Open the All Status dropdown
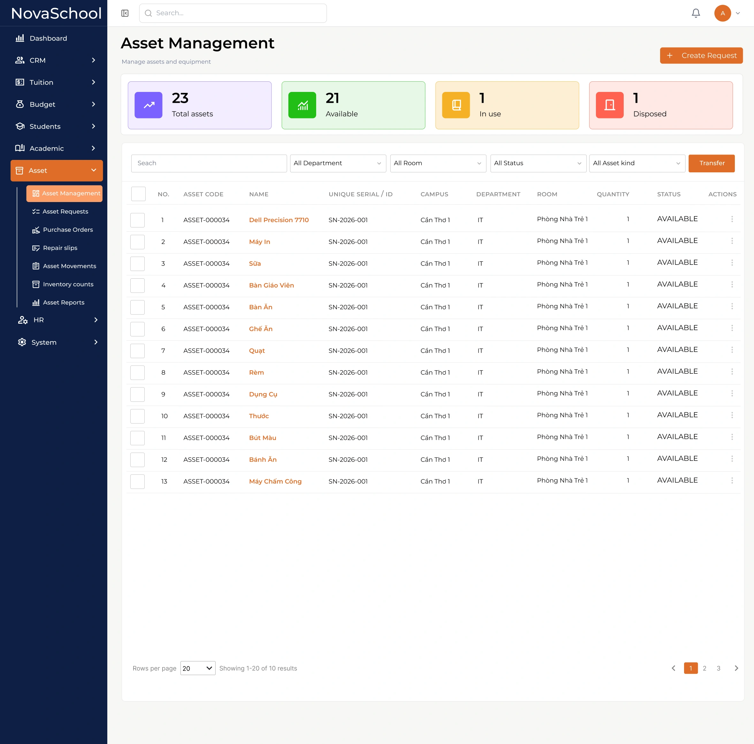Screen dimensions: 754x744 (x=538, y=163)
